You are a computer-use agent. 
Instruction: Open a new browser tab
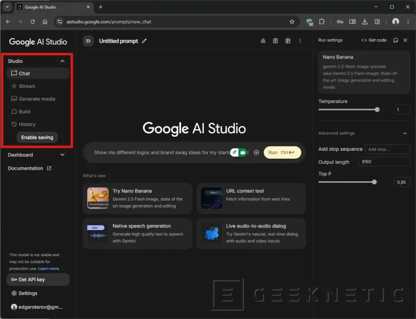(x=100, y=7)
